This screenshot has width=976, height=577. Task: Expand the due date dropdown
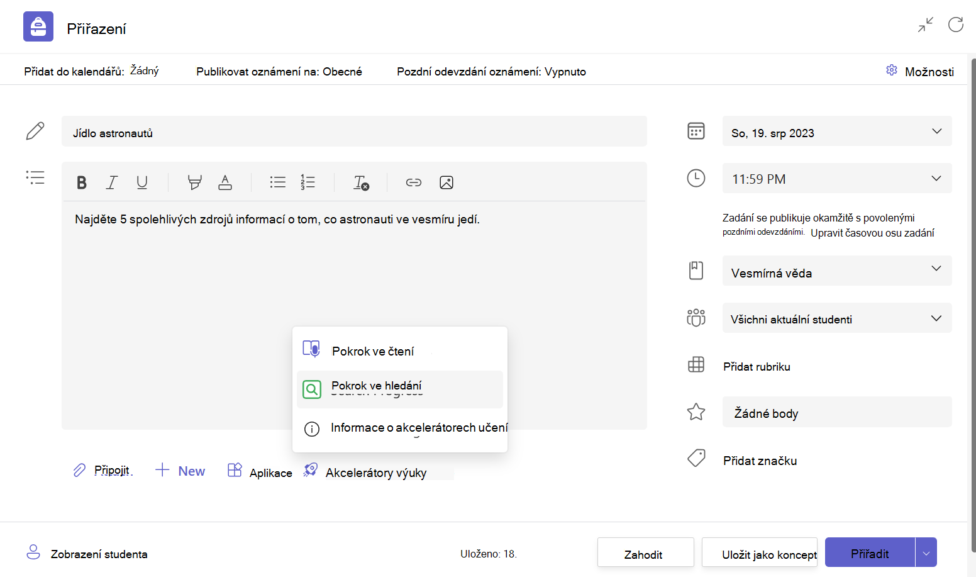pyautogui.click(x=837, y=131)
